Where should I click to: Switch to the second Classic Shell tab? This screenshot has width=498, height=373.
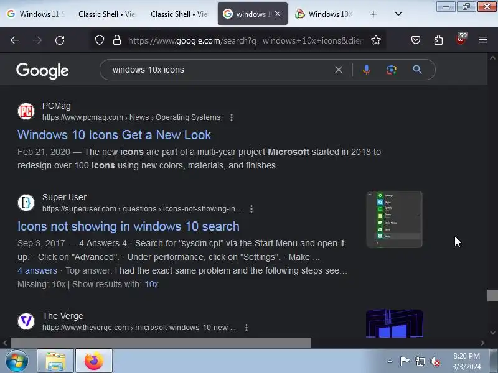click(x=179, y=14)
